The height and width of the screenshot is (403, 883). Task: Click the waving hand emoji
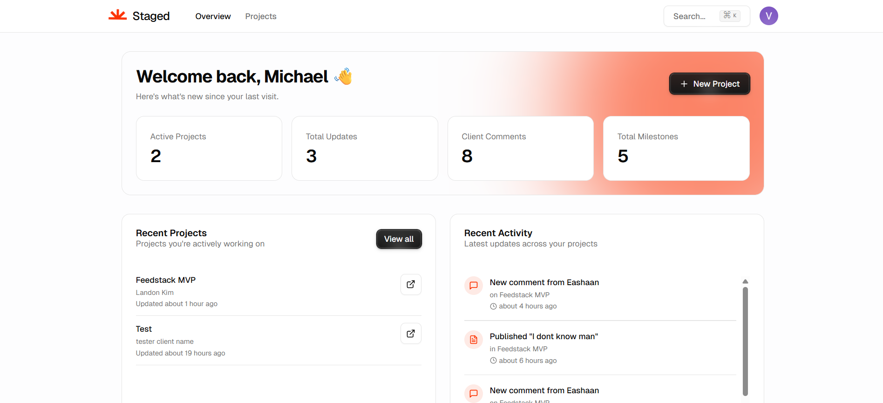[344, 76]
